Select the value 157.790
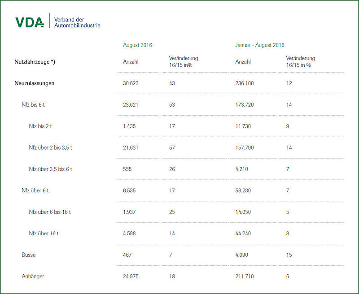Image resolution: width=359 pixels, height=294 pixels. coord(245,148)
